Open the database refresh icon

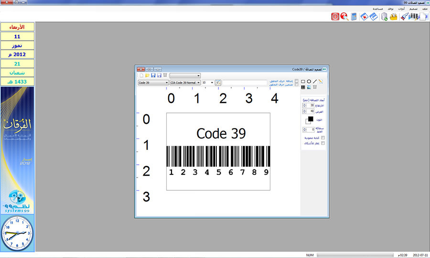click(x=384, y=17)
